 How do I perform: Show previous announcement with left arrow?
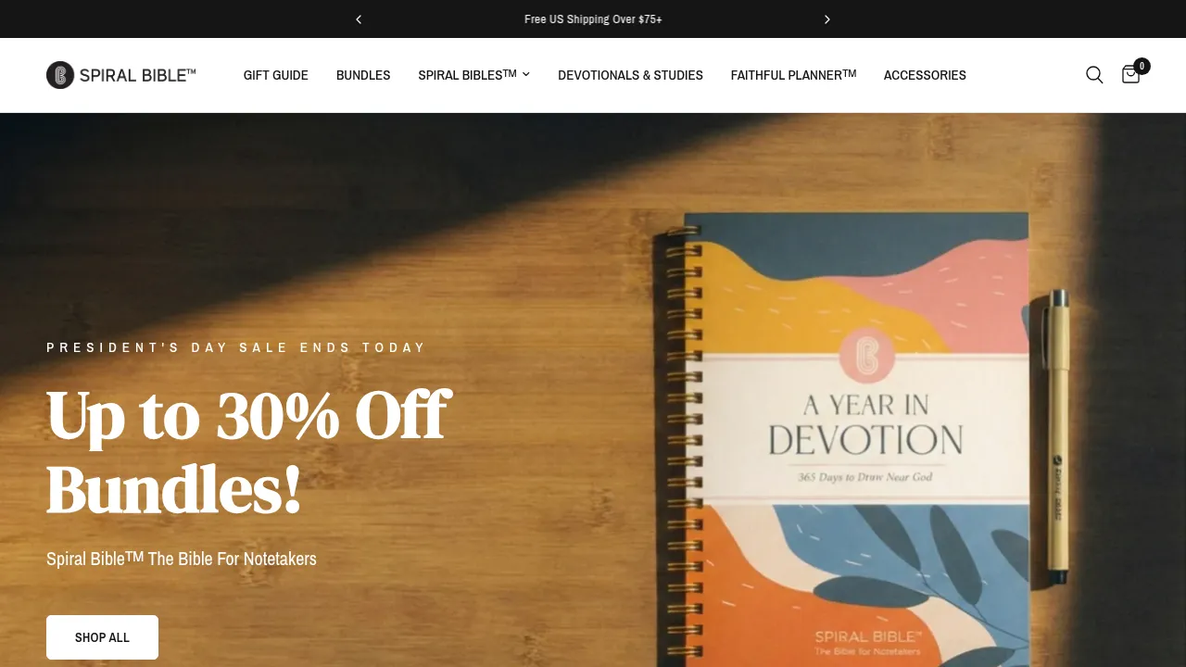point(359,19)
